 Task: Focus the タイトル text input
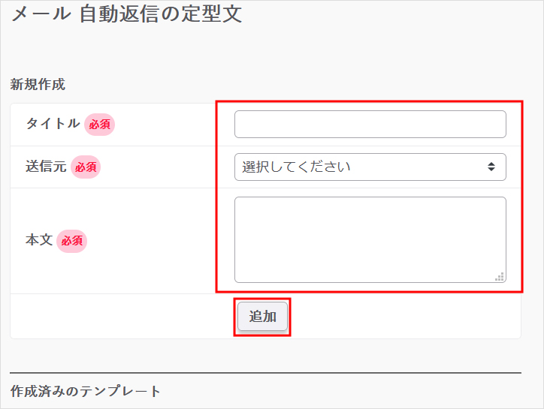(x=370, y=125)
